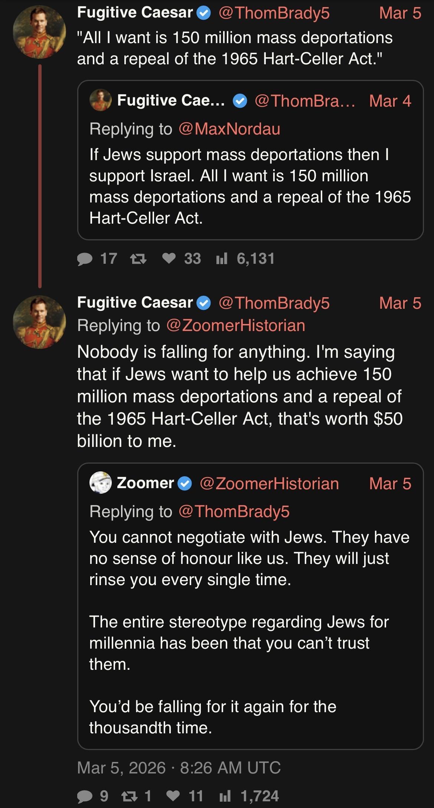Click @ThomBrady5 mention in the Zoomer quote
Image resolution: width=434 pixels, height=808 pixels.
pyautogui.click(x=234, y=512)
